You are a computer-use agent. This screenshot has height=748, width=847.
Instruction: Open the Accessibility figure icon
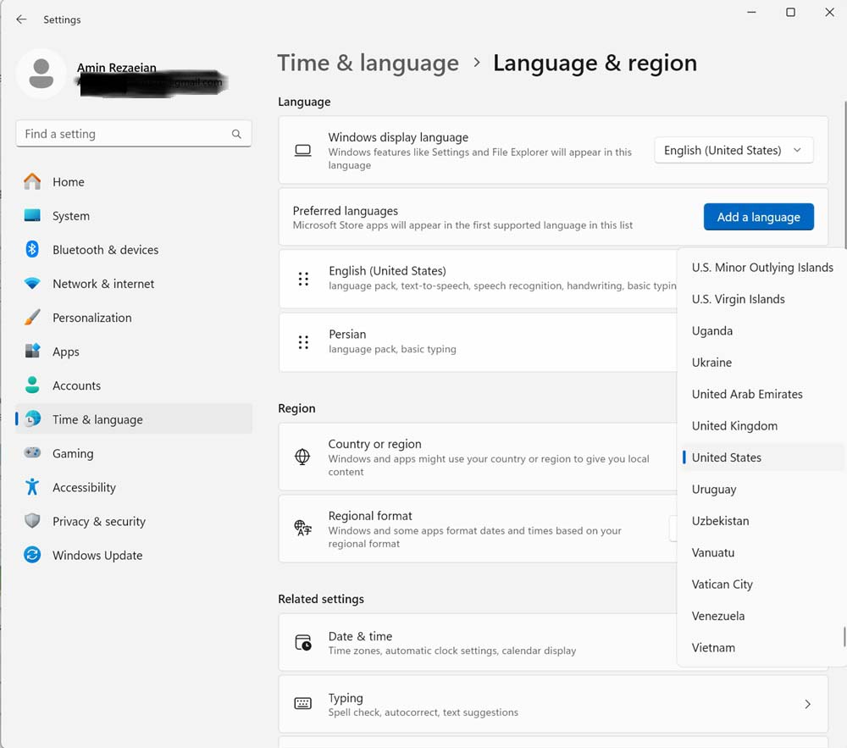point(32,487)
